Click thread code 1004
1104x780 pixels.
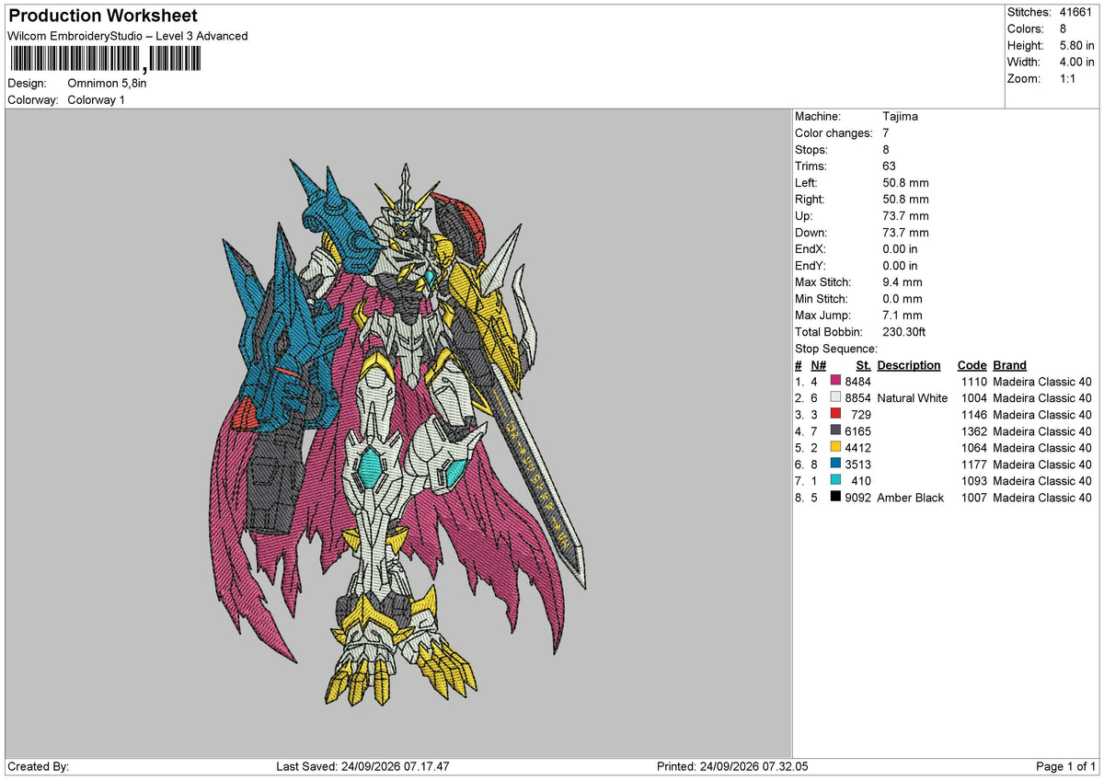coord(974,397)
